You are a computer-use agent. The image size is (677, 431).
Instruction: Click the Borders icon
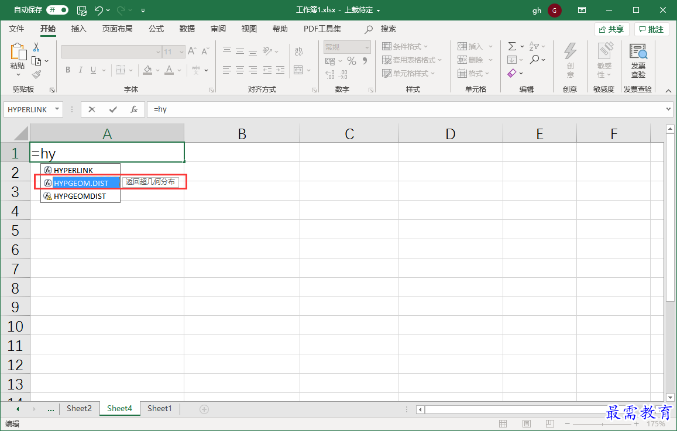click(x=121, y=70)
